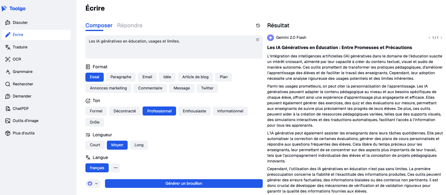Go to the previous result with the left chevron
This screenshot has height=195, width=446.
pos(429,38)
